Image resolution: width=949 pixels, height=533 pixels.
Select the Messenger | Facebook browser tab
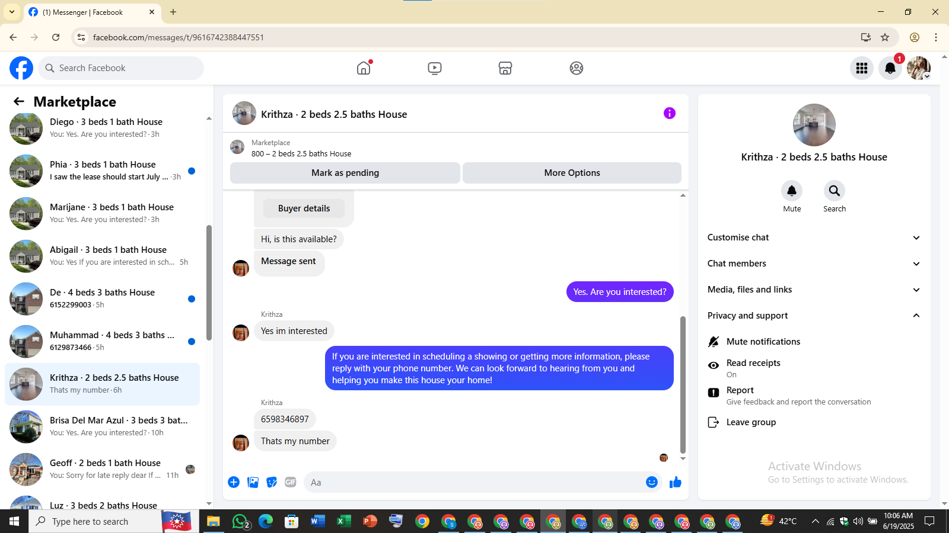[92, 12]
